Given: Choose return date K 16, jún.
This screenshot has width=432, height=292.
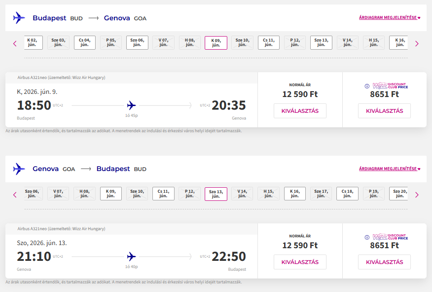Looking at the screenshot, I should coord(295,194).
